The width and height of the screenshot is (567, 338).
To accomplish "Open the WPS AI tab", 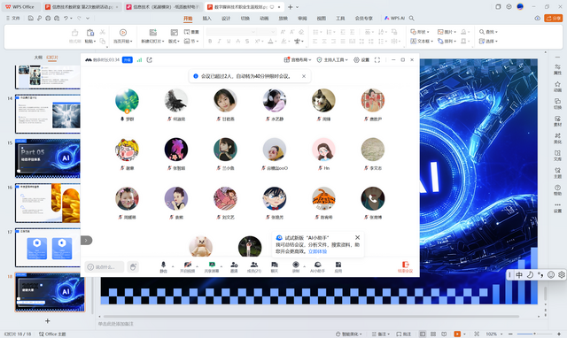I will coord(394,18).
